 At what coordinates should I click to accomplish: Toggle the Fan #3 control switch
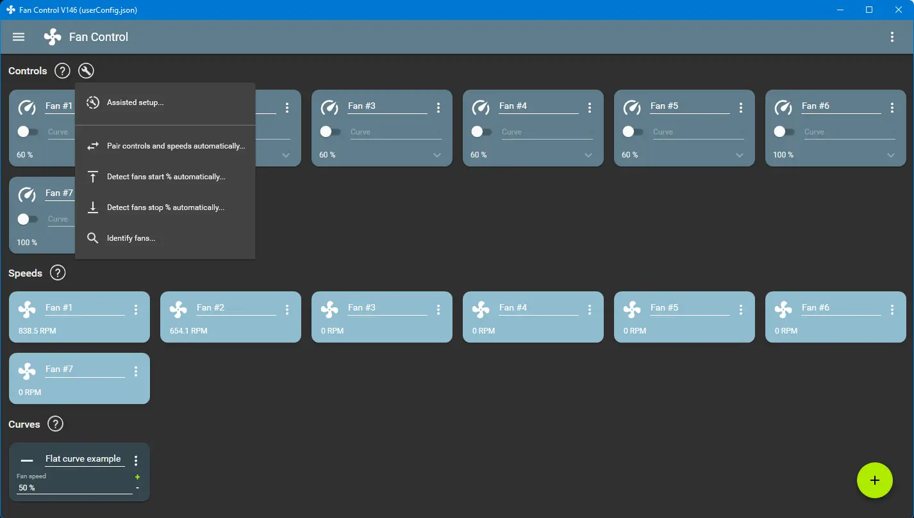[330, 132]
